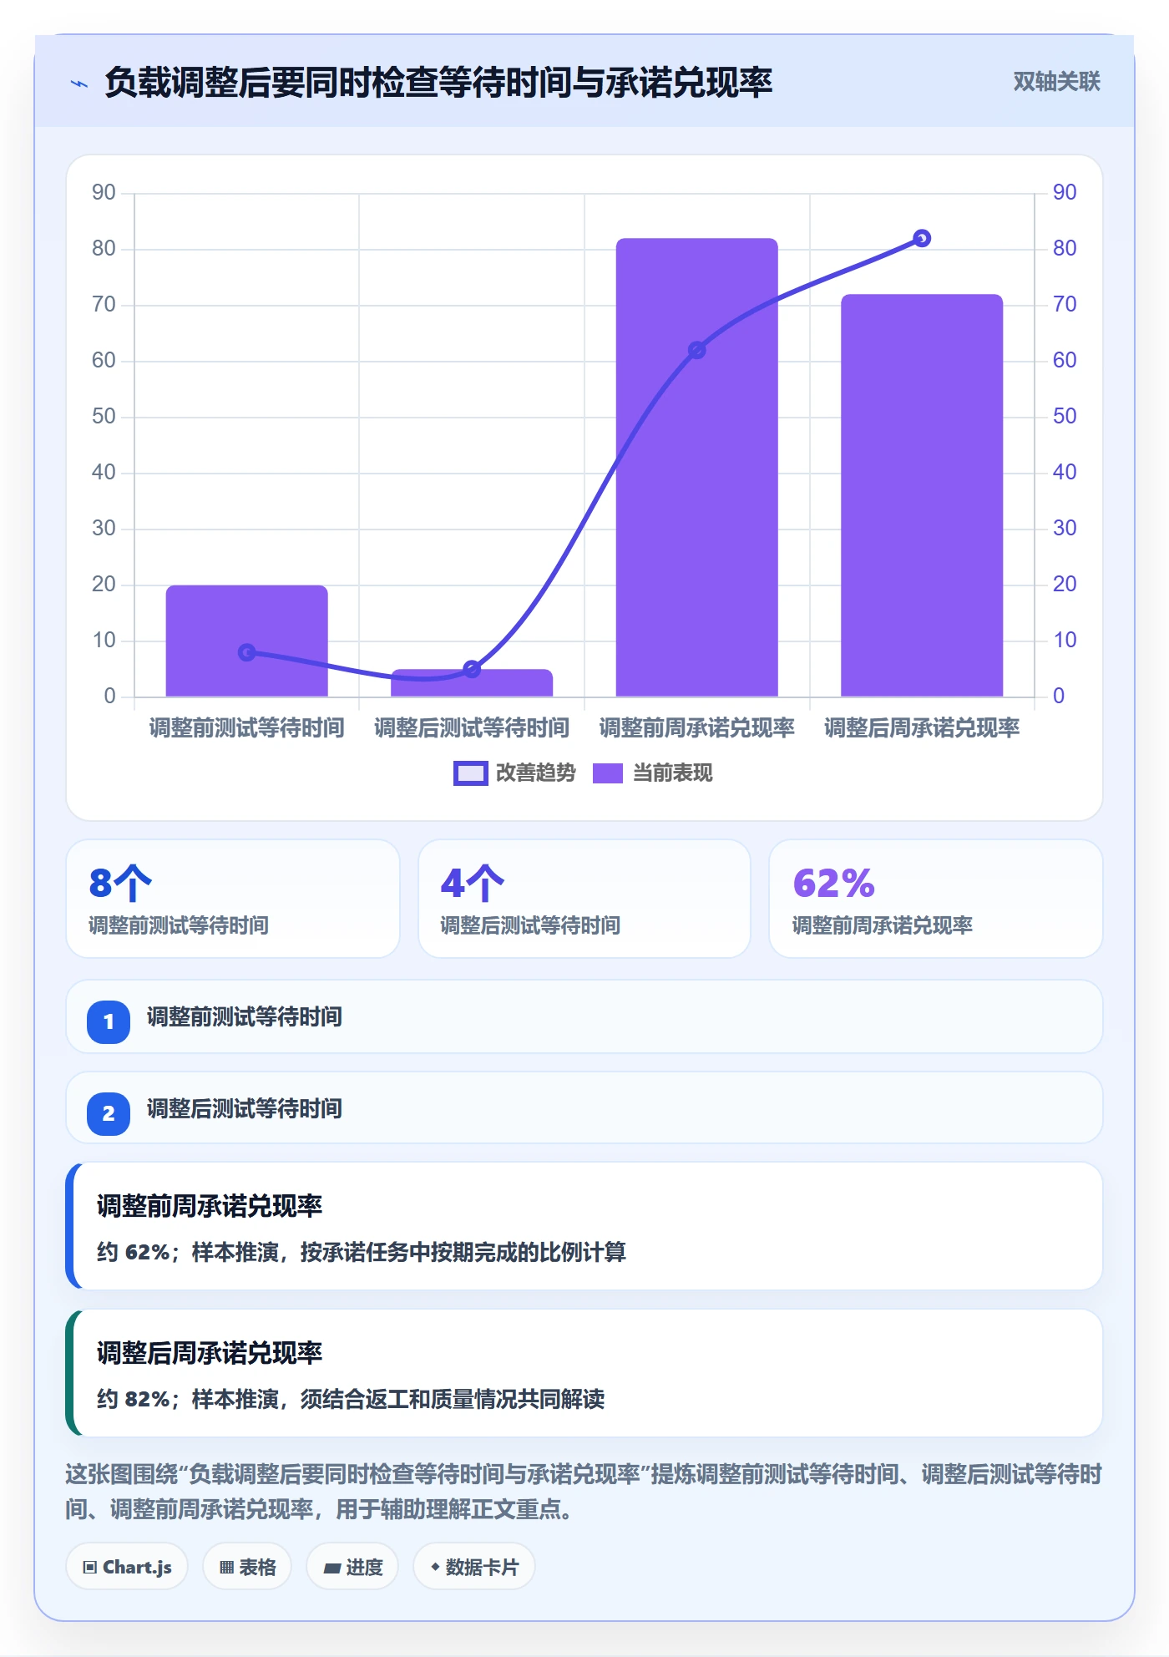
Task: Open the 62% data card
Action: point(936,899)
